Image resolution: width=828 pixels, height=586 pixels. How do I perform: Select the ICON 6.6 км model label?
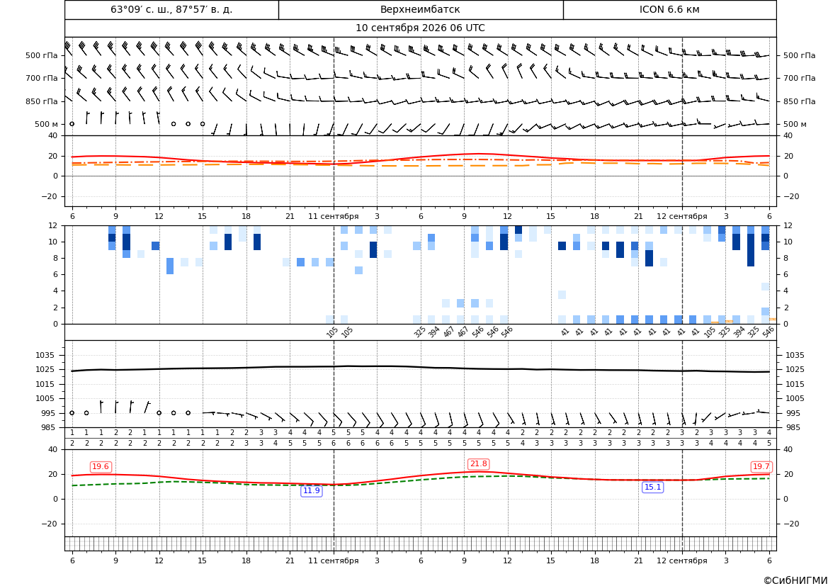pyautogui.click(x=669, y=9)
